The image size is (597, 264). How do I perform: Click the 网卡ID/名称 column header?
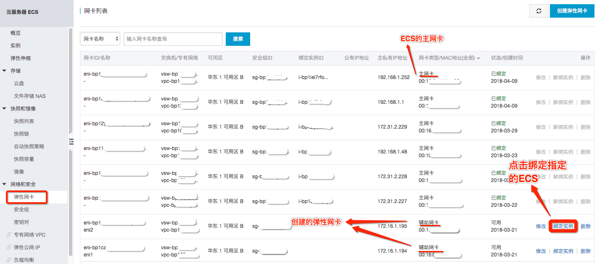[x=97, y=58]
